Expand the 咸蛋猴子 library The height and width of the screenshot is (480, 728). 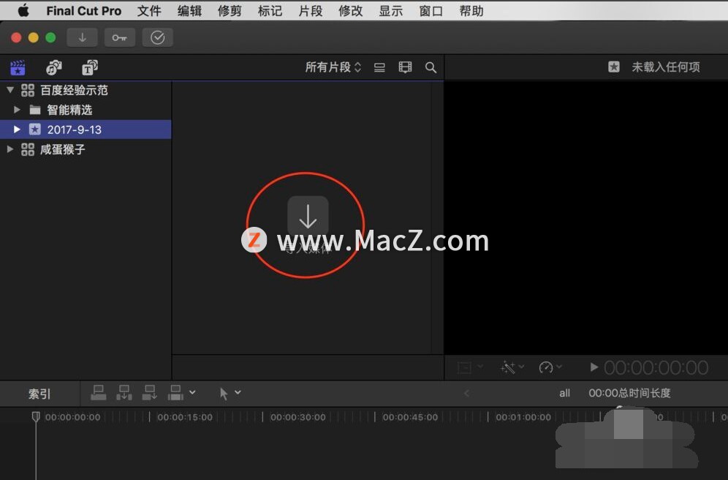tap(10, 149)
